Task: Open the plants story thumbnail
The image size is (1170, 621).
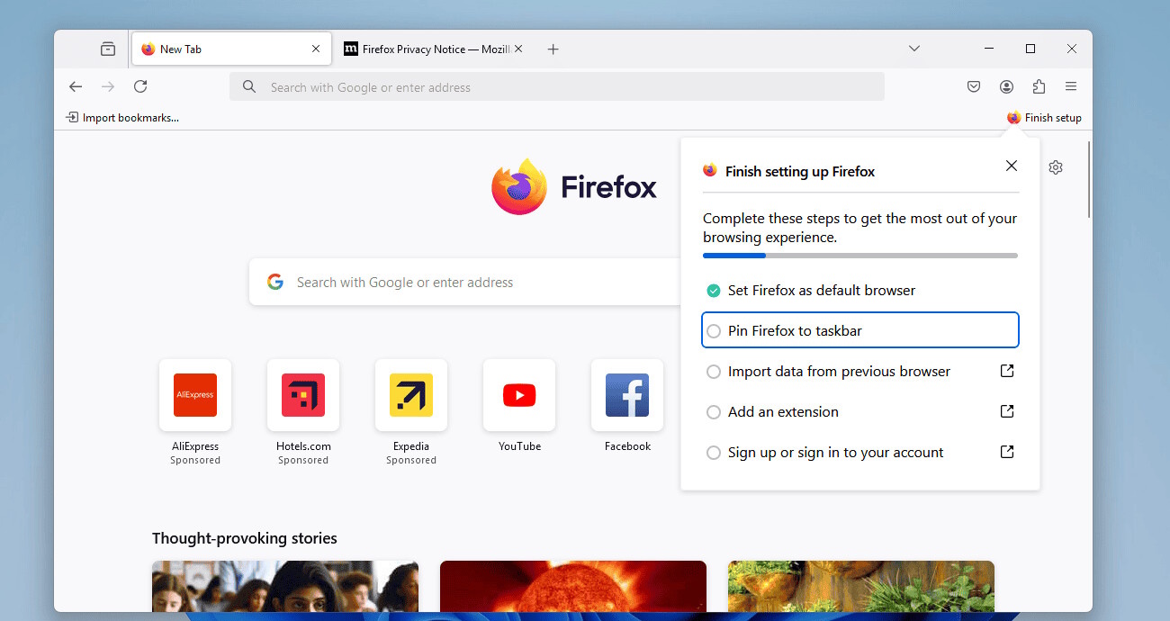Action: (x=861, y=587)
